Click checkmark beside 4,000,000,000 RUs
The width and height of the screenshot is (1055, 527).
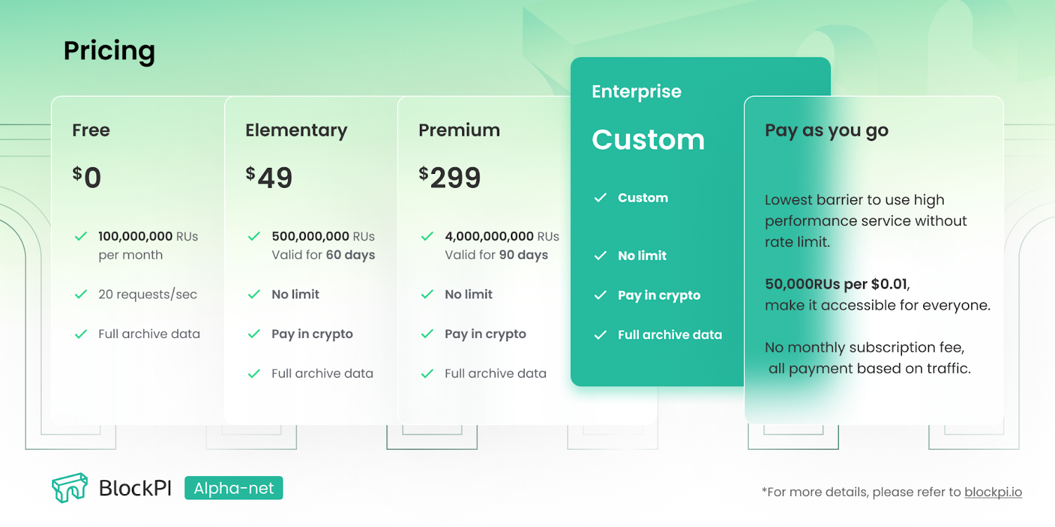click(427, 236)
